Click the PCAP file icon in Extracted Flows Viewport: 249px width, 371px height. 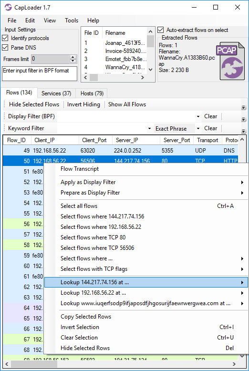231,61
